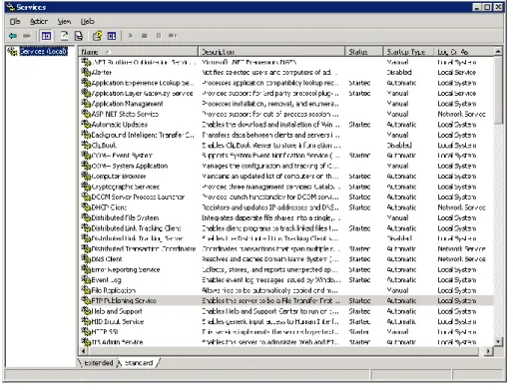
Task: Click the gear icon of FTP Publishing Service
Action: 86,300
